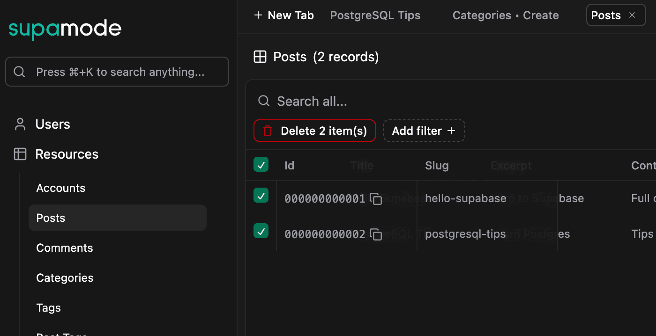
Task: Click the id 000000000001 cell
Action: pyautogui.click(x=325, y=199)
